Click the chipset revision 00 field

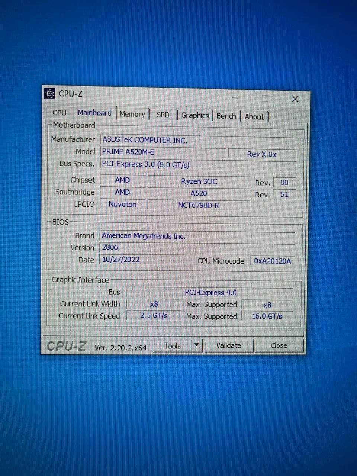tap(284, 183)
